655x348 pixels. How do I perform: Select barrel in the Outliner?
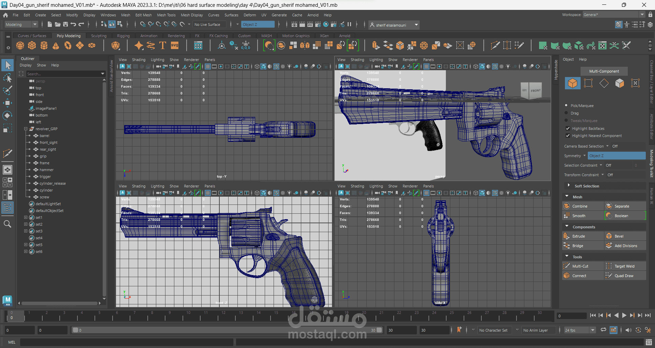coord(45,135)
